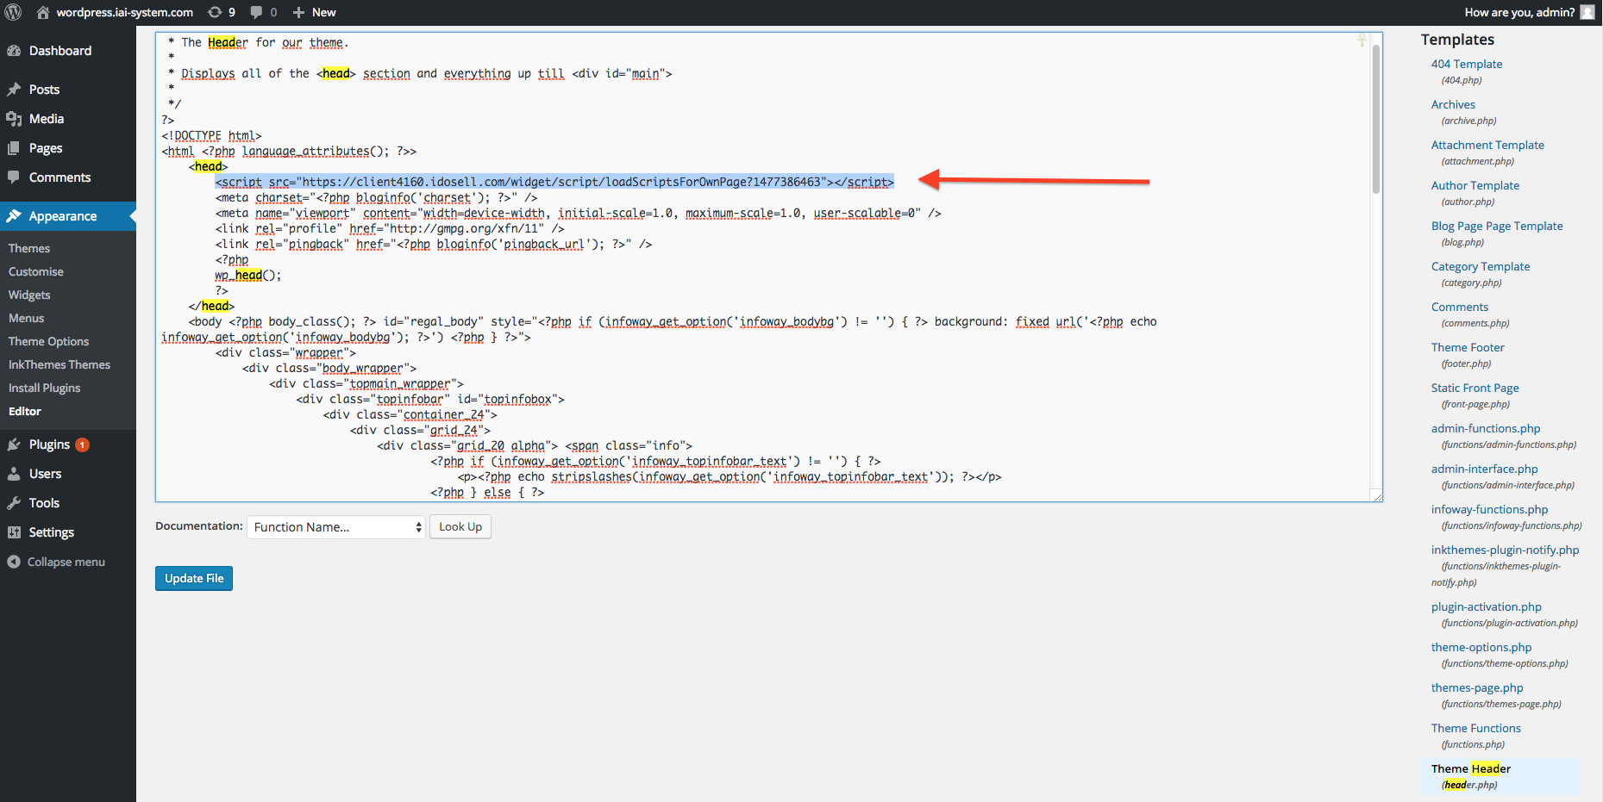Open the 404 Template file link
This screenshot has width=1603, height=802.
pos(1467,64)
